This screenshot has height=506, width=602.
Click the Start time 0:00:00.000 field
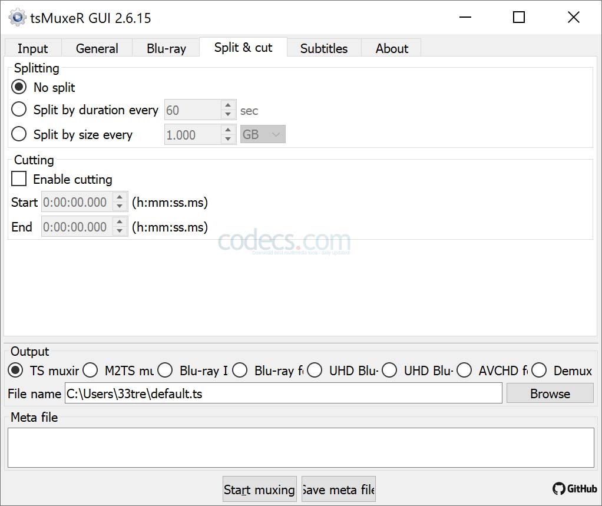click(x=77, y=202)
